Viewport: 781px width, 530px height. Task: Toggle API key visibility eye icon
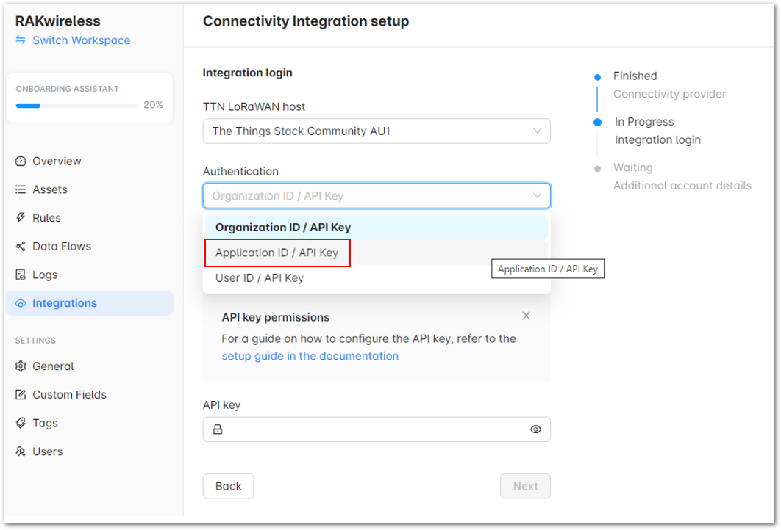click(535, 429)
